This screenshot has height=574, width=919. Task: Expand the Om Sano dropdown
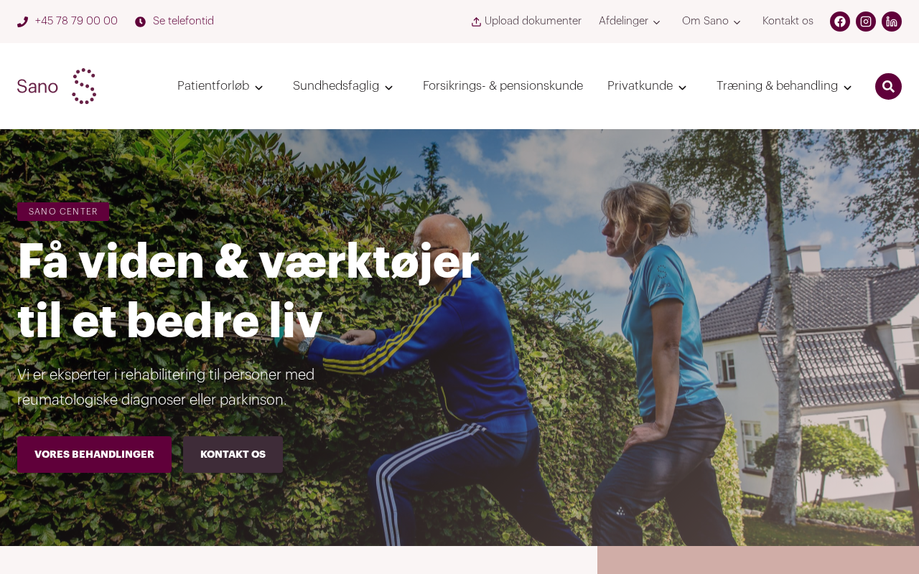(x=712, y=22)
